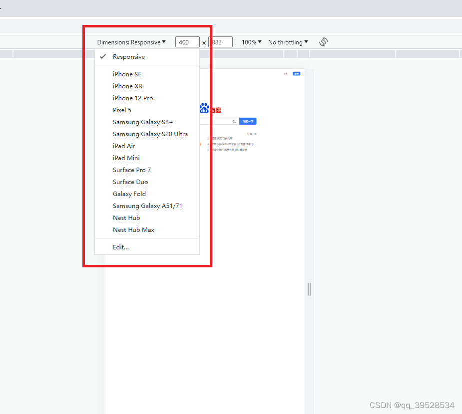The width and height of the screenshot is (462, 414).
Task: Choose iPhone 12 Pro device
Action: 147,98
